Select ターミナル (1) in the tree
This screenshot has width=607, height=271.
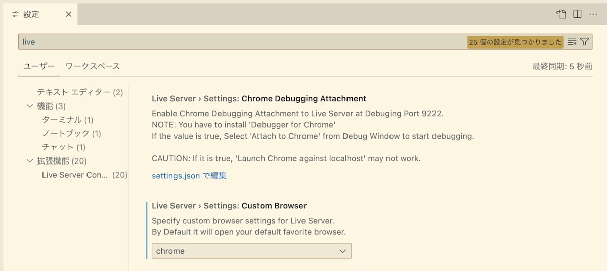(67, 120)
